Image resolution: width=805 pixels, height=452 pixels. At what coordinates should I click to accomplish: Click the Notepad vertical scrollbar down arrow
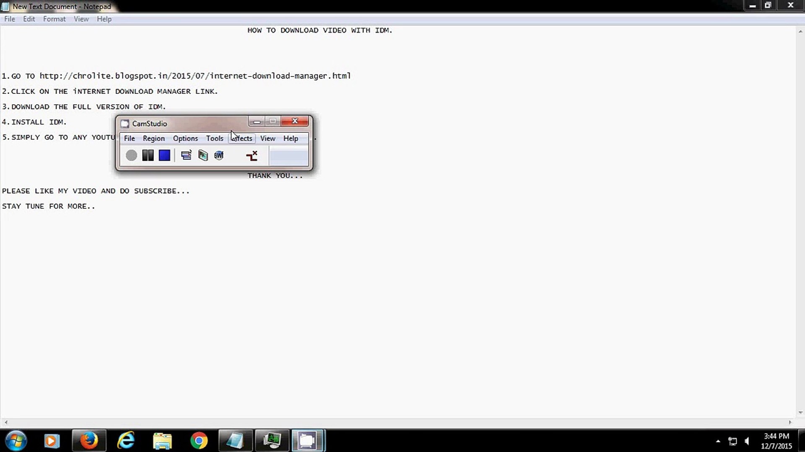pos(800,413)
